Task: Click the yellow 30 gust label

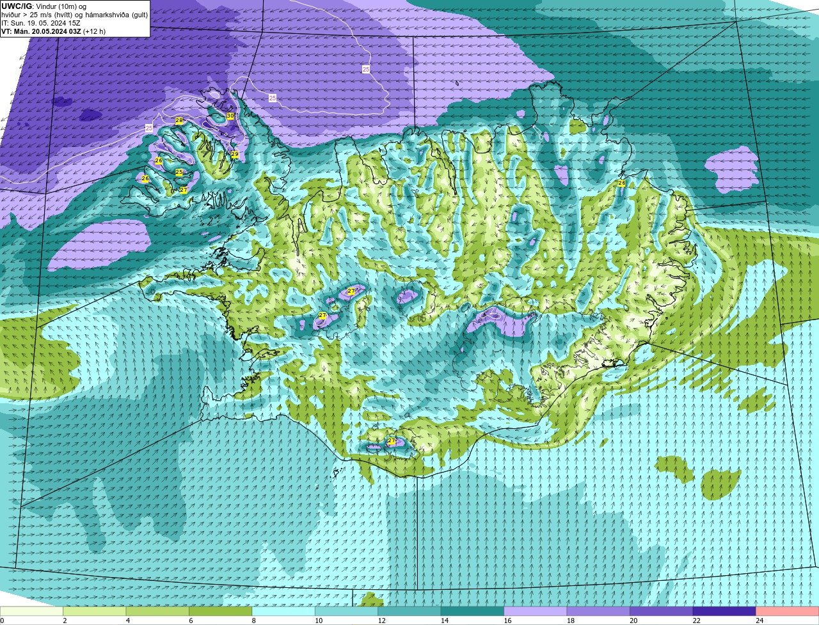Action: coord(230,116)
